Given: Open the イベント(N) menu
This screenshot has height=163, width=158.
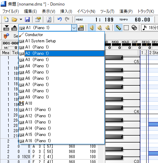Looking at the screenshot, I should pyautogui.click(x=86, y=11).
